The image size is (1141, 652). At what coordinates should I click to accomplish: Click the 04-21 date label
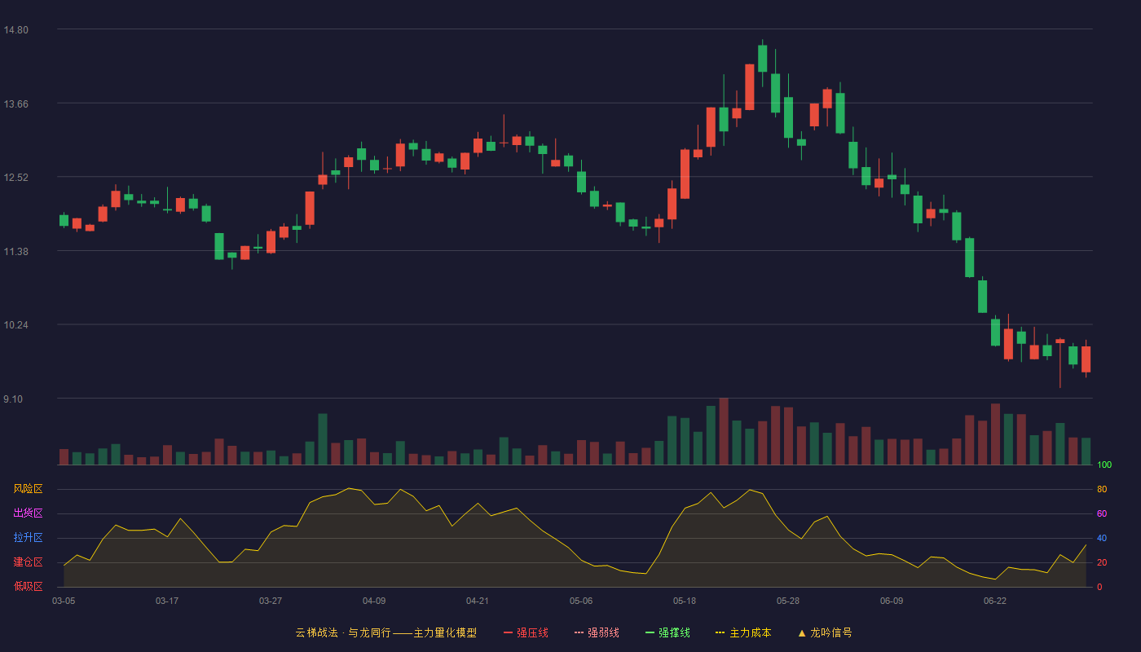(478, 601)
